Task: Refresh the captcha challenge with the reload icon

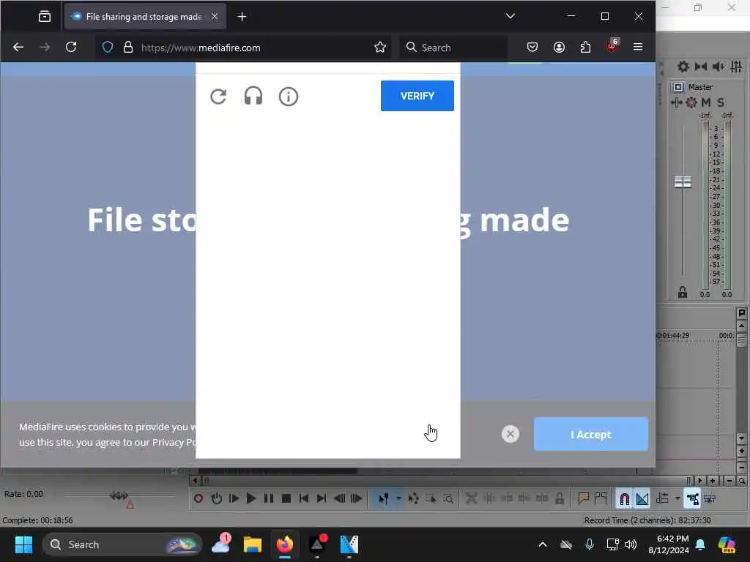Action: point(218,97)
